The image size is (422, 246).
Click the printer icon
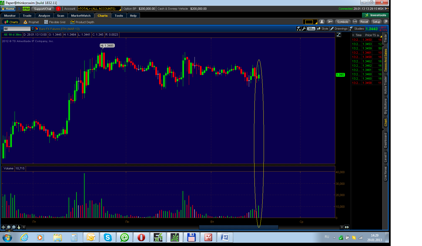click(x=355, y=22)
